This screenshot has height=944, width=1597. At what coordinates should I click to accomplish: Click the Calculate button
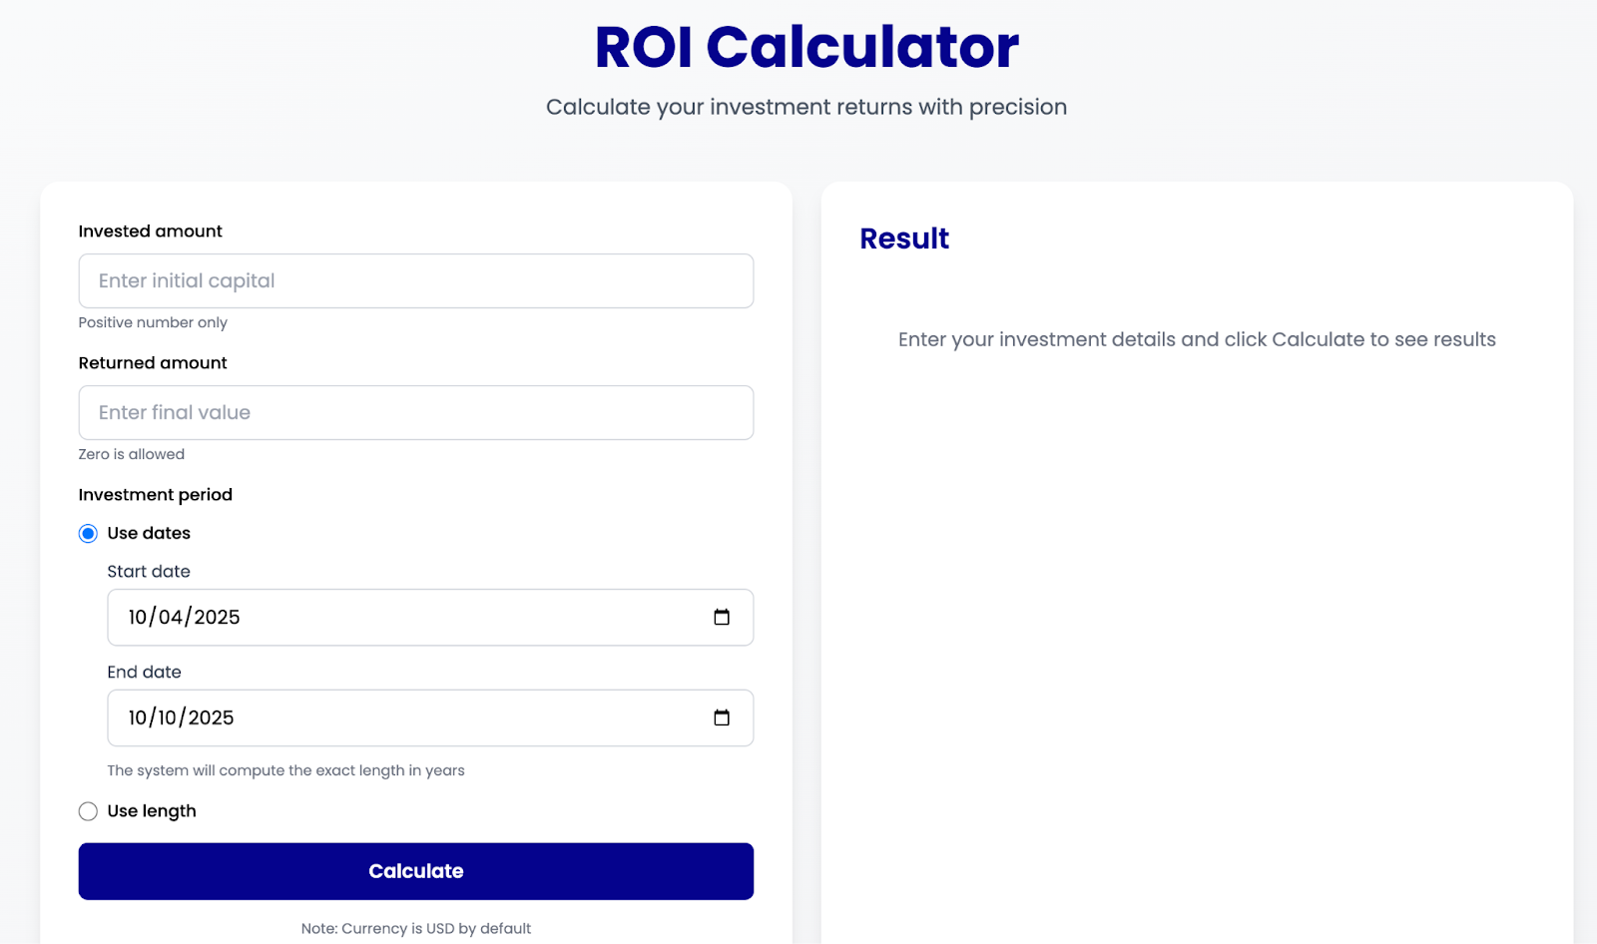tap(416, 871)
